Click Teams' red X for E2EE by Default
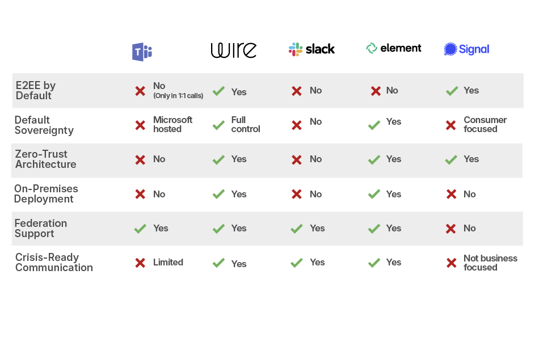 coord(140,91)
